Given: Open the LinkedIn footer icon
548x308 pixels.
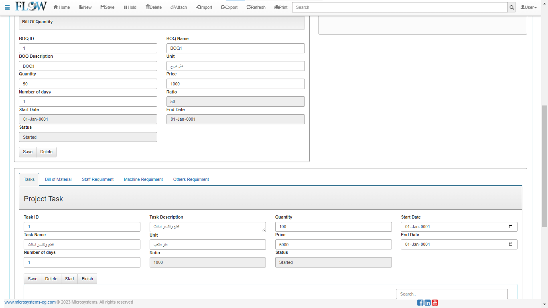Looking at the screenshot, I should click(428, 302).
